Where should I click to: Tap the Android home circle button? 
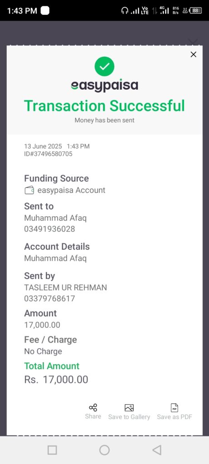104,450
